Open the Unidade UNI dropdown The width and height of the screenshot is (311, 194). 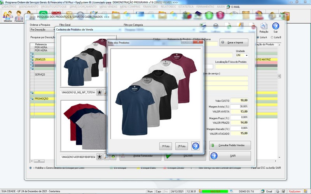click(246, 55)
